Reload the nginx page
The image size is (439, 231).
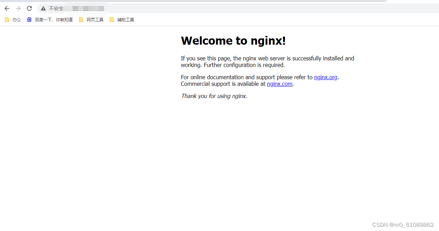(x=29, y=8)
